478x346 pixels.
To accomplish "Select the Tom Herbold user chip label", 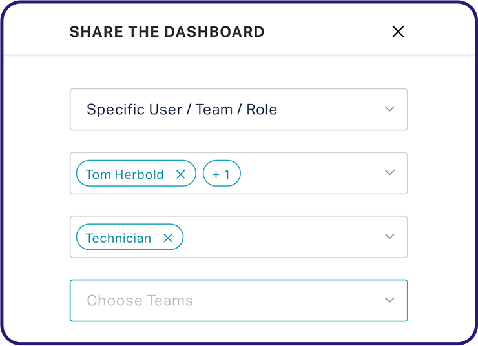I will (x=125, y=174).
